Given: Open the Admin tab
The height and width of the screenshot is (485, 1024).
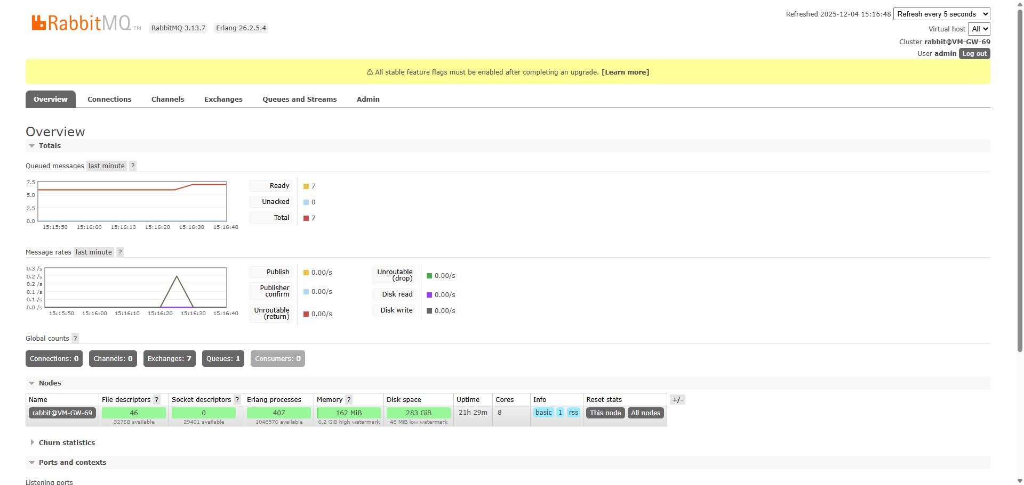Looking at the screenshot, I should (x=368, y=100).
